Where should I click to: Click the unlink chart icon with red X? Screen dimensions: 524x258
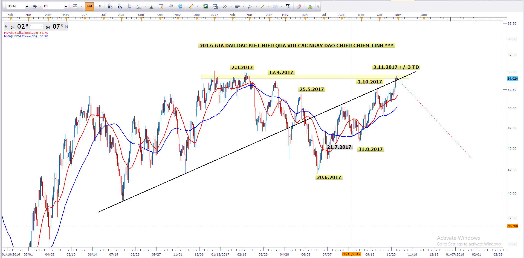tap(35, 6)
